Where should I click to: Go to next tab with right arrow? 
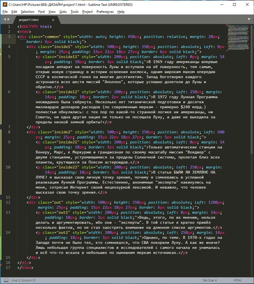coord(9,19)
